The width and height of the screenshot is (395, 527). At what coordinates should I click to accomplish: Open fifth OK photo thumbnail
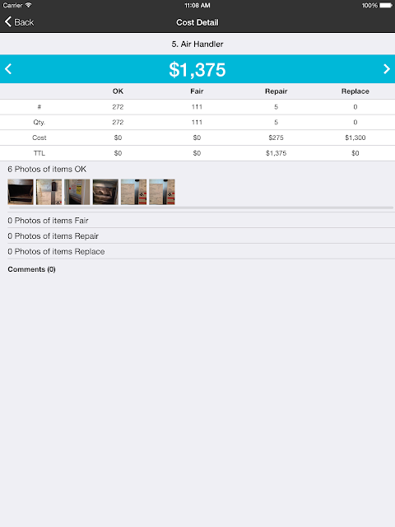click(x=133, y=192)
